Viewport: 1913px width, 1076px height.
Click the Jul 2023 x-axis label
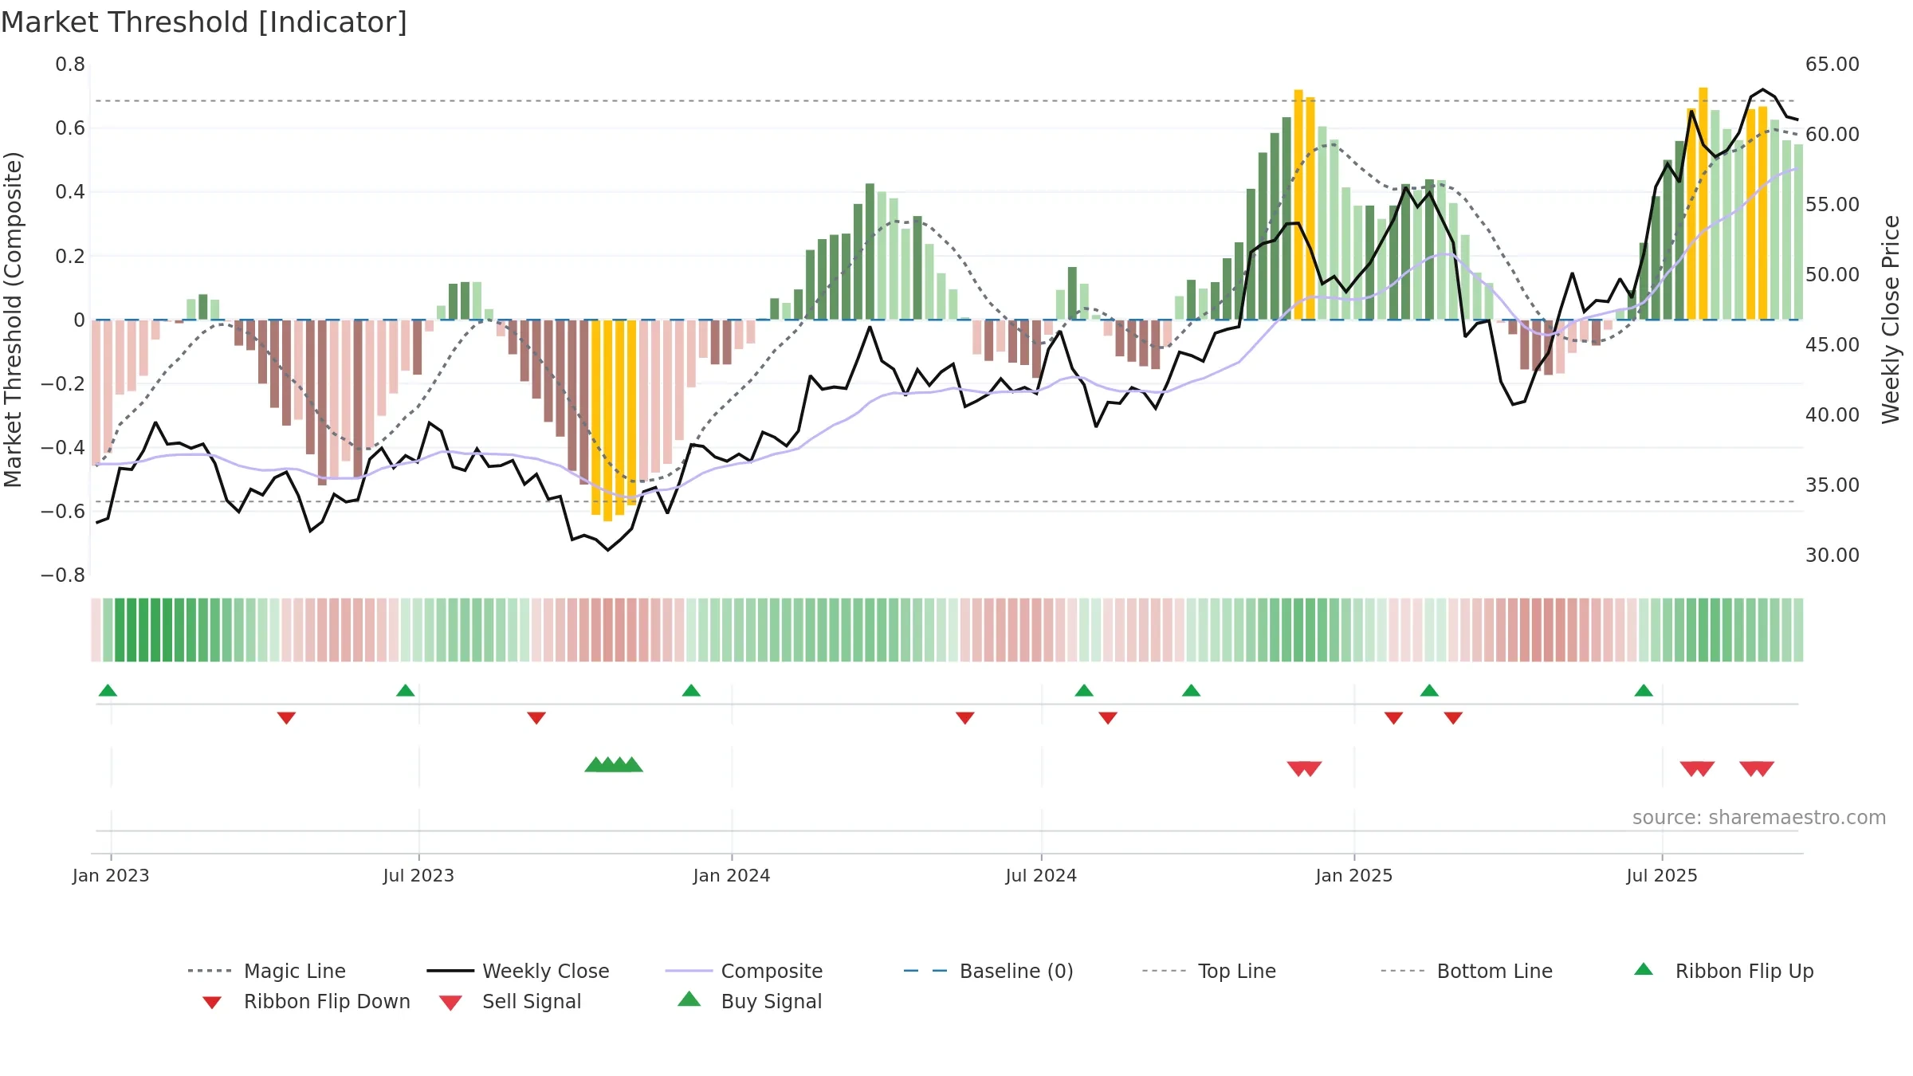coord(418,875)
